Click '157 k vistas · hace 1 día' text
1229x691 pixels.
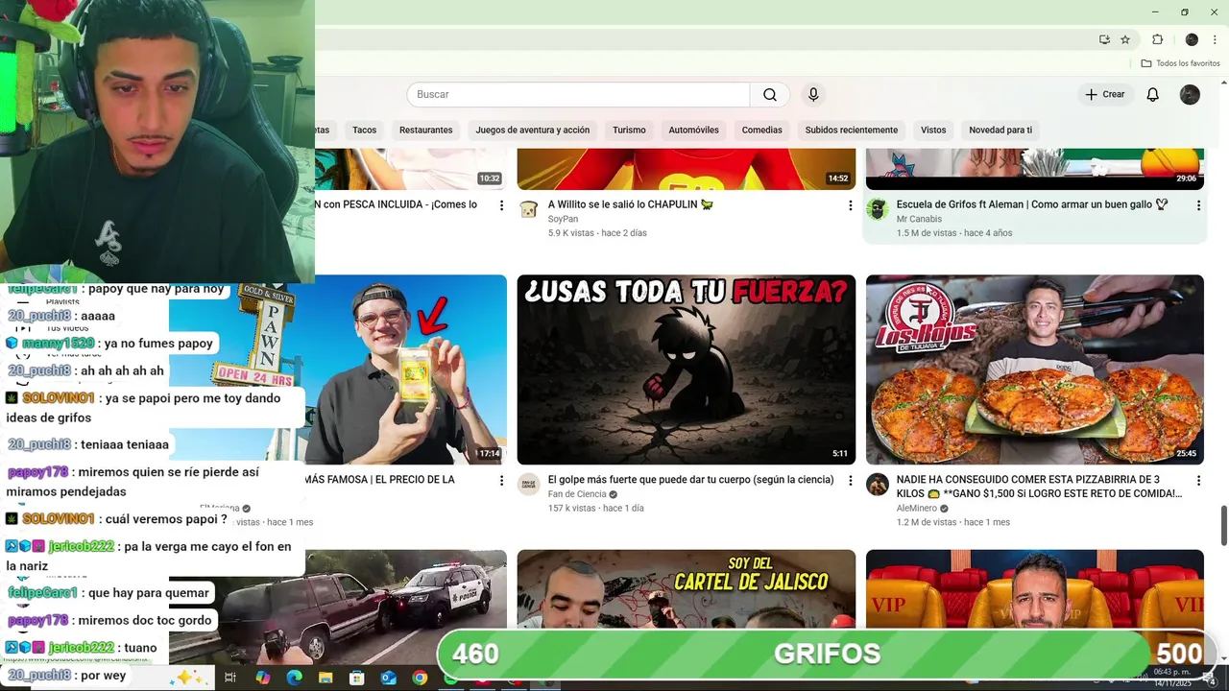point(595,508)
